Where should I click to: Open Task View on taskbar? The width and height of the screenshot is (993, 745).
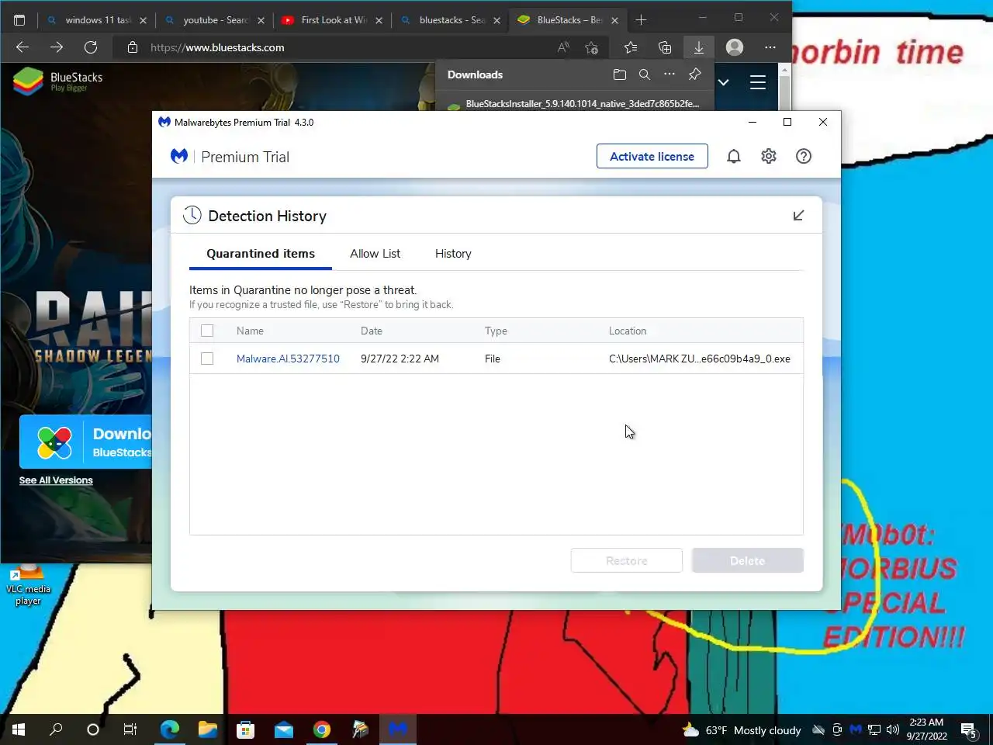click(130, 729)
